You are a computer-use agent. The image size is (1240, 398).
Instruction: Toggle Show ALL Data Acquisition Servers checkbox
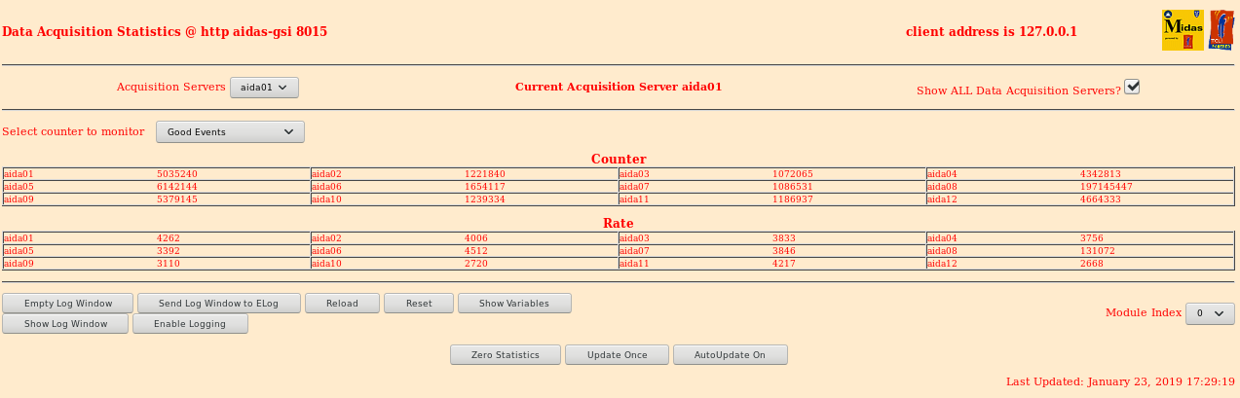coord(1132,87)
